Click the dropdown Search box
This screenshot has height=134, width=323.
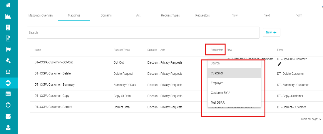[234, 63]
